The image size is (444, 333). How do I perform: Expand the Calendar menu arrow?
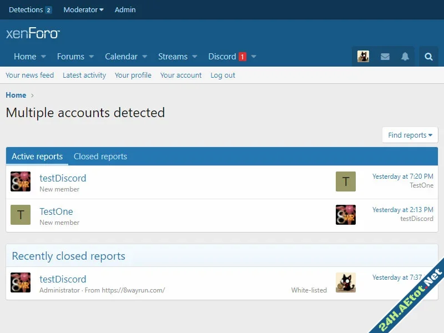coord(145,57)
